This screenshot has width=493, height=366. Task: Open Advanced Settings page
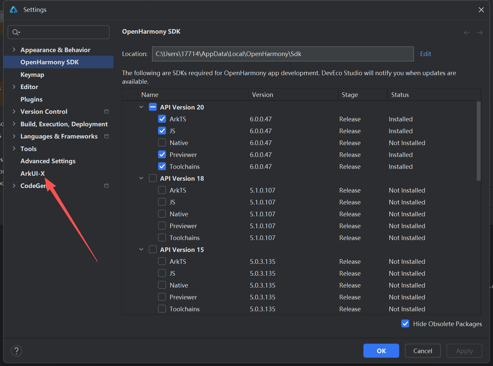[x=48, y=161]
